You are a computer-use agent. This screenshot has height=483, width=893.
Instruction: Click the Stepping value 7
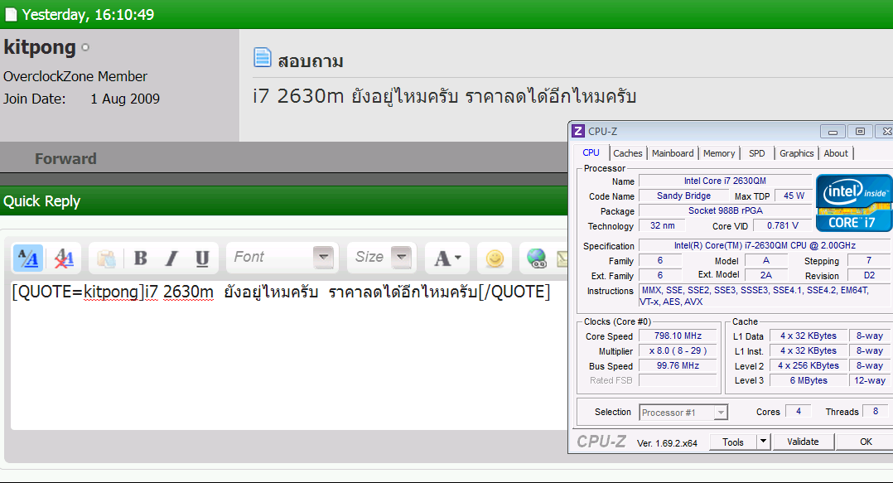tap(869, 260)
